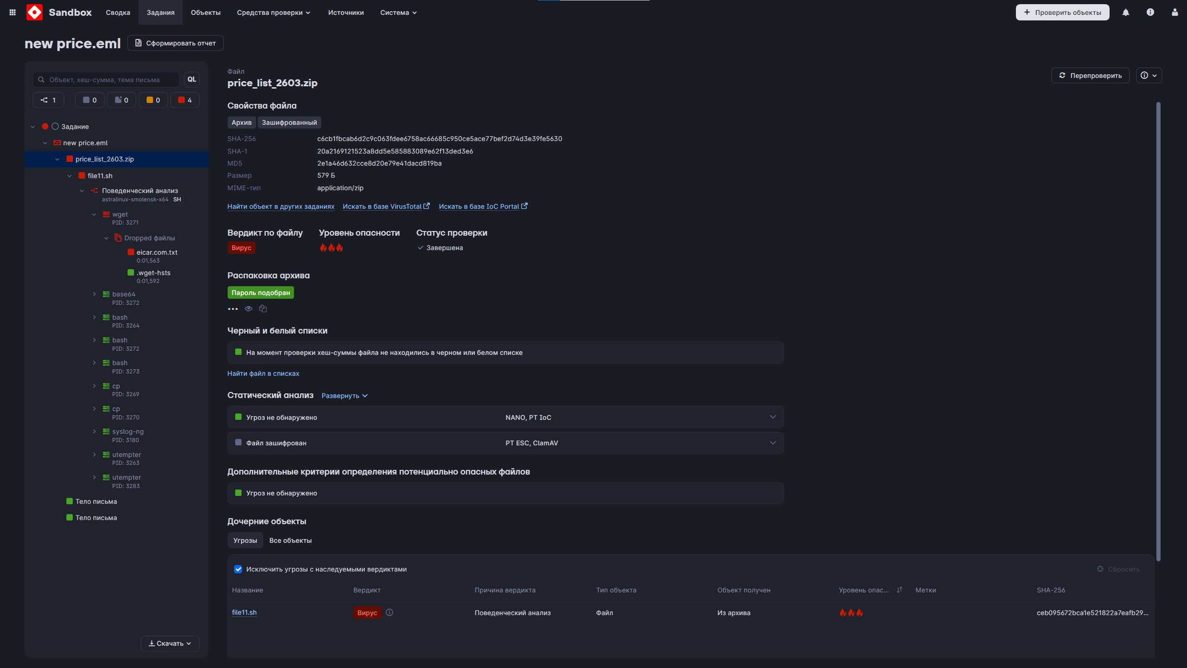Image resolution: width=1187 pixels, height=668 pixels.
Task: Focus the object search input field
Action: coord(106,79)
